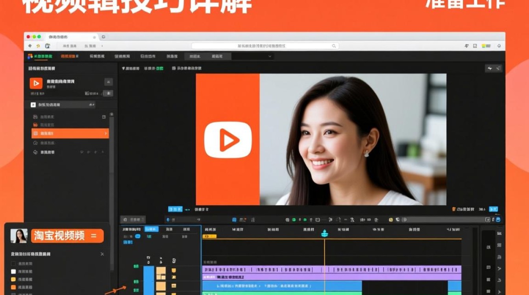Tick the empty black checkbox in the overlay list
This screenshot has height=295, width=529.
click(13, 264)
